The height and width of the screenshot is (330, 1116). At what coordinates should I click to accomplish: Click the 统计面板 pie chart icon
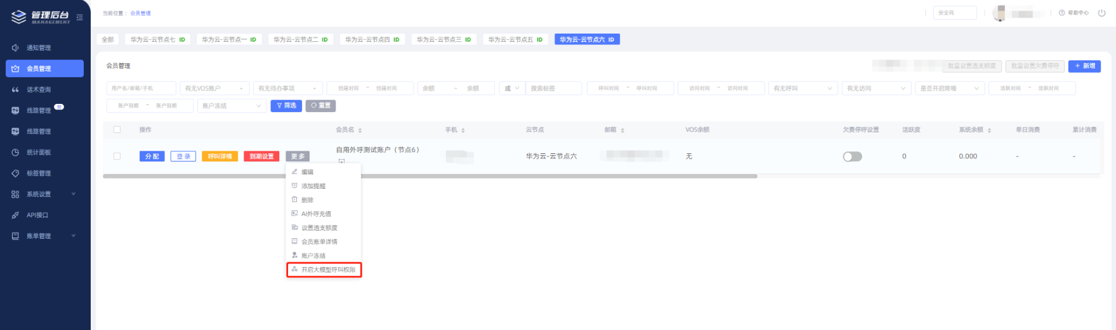pyautogui.click(x=15, y=152)
